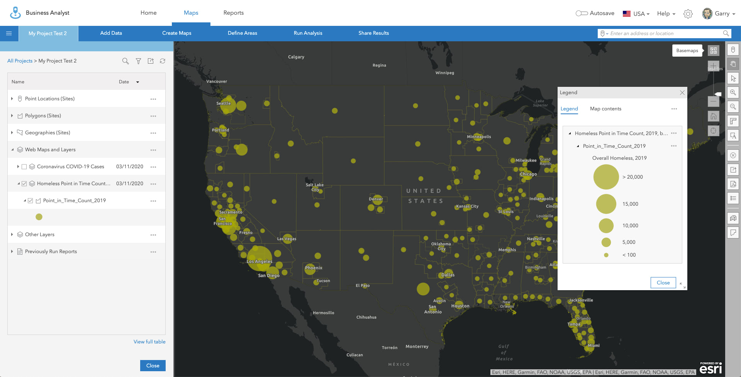Open the Define Areas menu
This screenshot has height=377, width=741.
[242, 33]
